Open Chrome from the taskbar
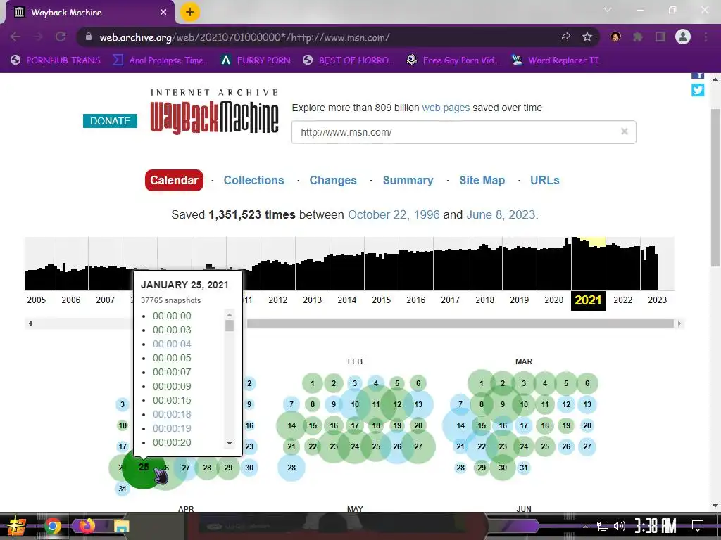This screenshot has width=721, height=540. [x=52, y=526]
